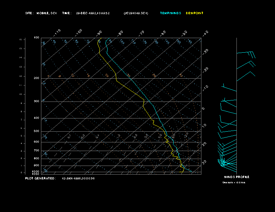Click the yellow DEWPOINT legend label
This screenshot has height=212, width=275.
click(194, 13)
